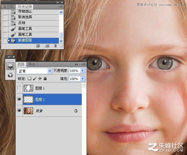Switch to the 通道 tab

[32, 64]
